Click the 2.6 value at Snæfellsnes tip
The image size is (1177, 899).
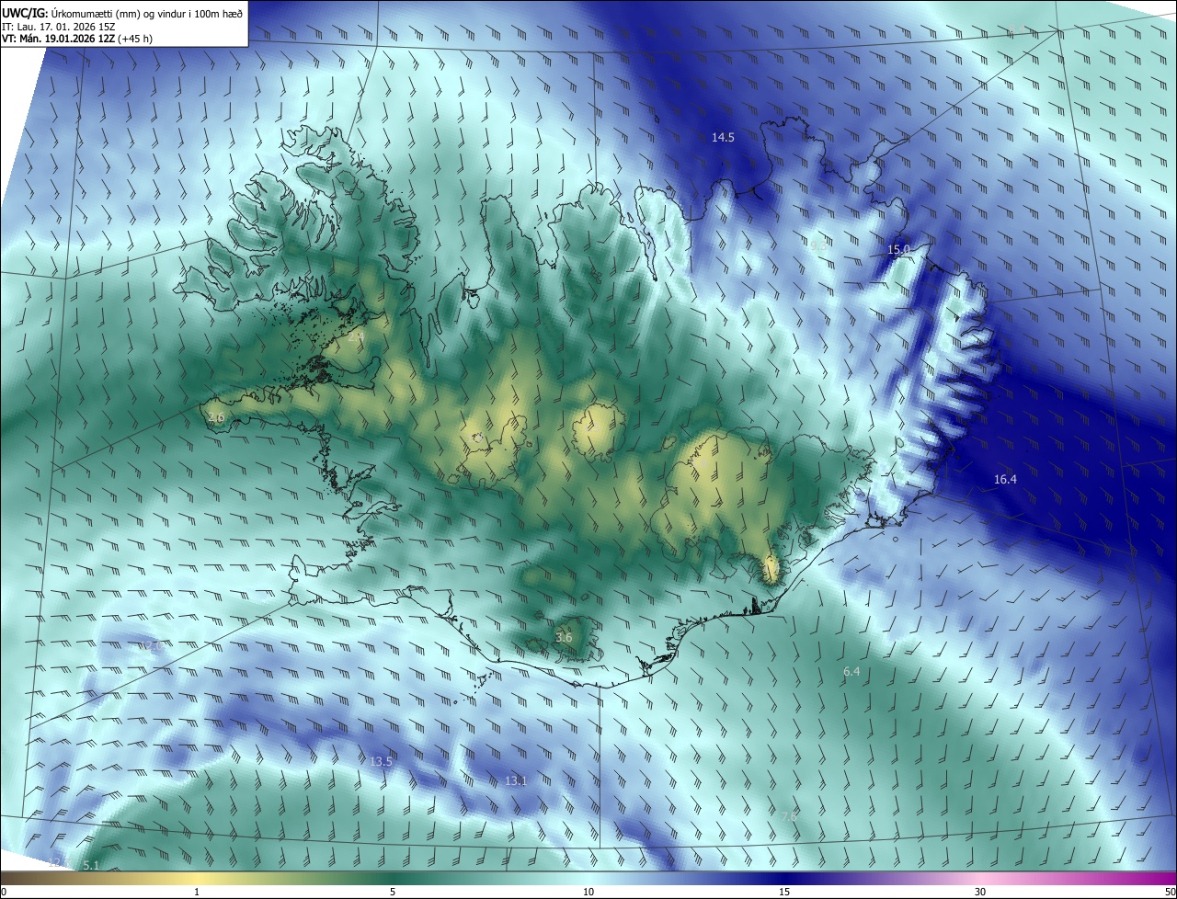[216, 417]
